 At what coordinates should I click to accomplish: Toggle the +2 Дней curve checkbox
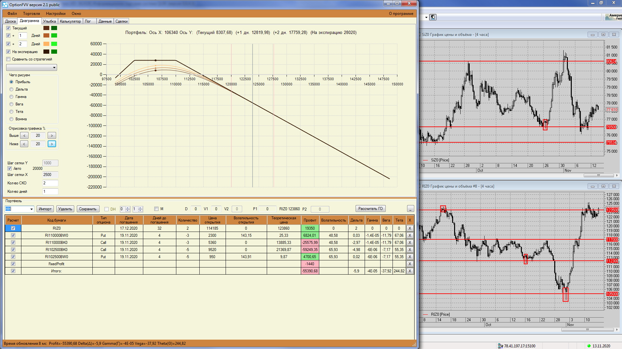coord(8,44)
